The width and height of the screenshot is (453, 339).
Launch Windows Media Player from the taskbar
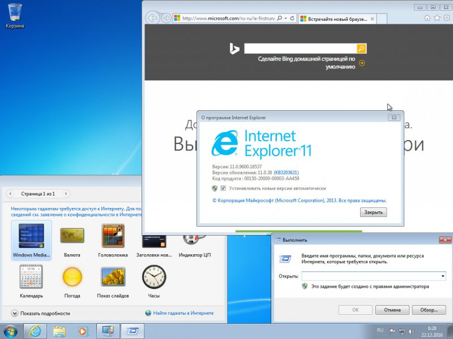[83, 331]
